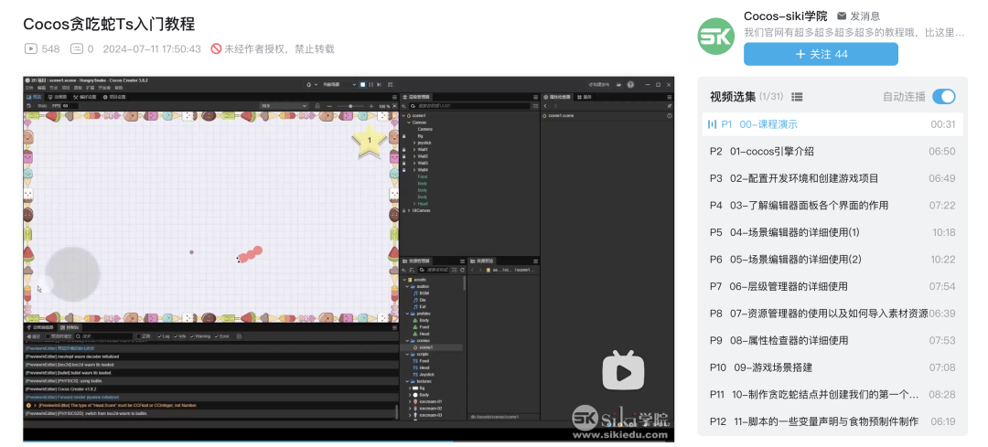
Task: Collapse the scene1 root node in hierarchy
Action: click(x=403, y=116)
